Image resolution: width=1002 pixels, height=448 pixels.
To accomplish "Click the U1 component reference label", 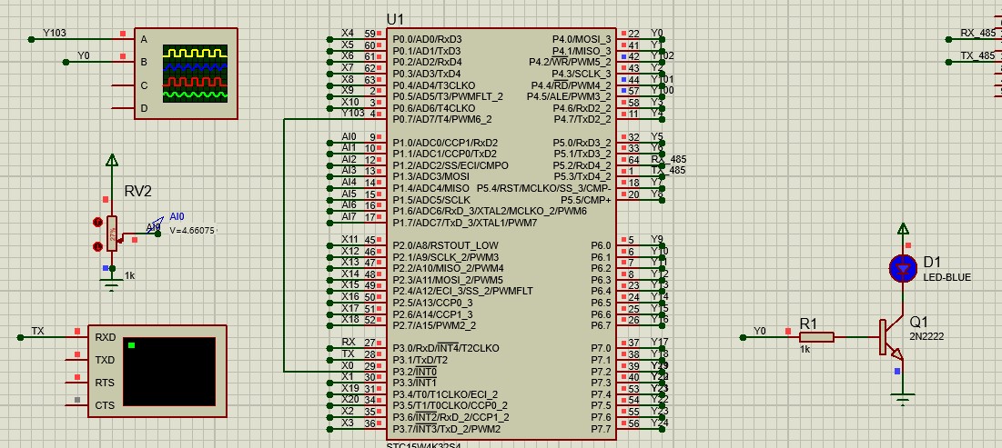I will coord(395,19).
